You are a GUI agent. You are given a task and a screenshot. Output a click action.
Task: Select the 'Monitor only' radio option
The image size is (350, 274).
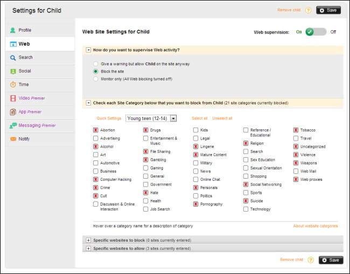pyautogui.click(x=96, y=79)
